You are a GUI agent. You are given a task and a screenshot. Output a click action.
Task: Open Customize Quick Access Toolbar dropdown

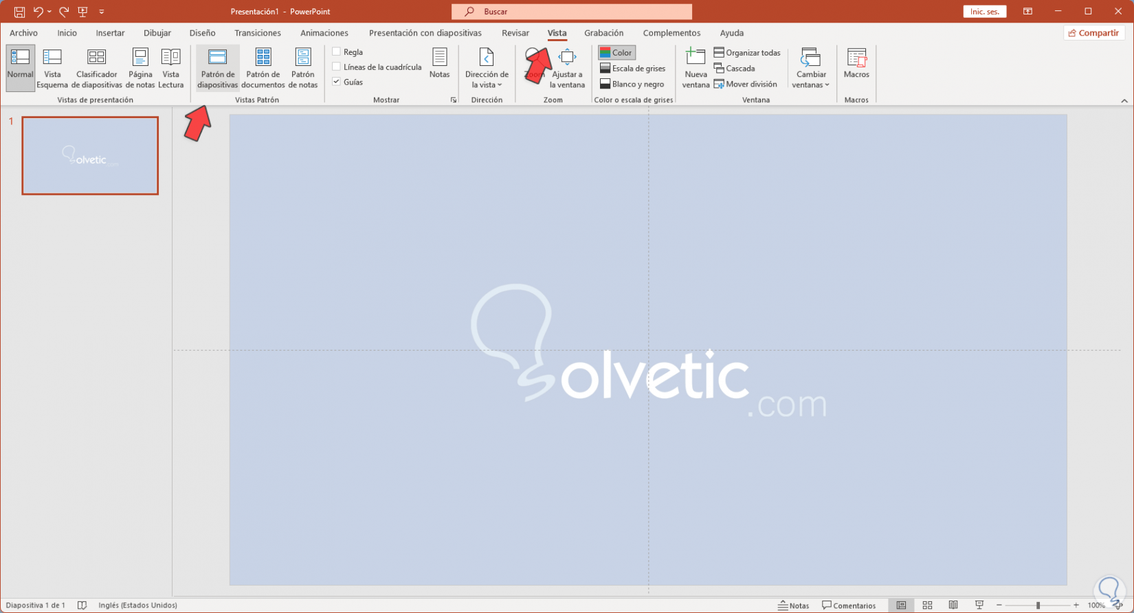pyautogui.click(x=102, y=12)
